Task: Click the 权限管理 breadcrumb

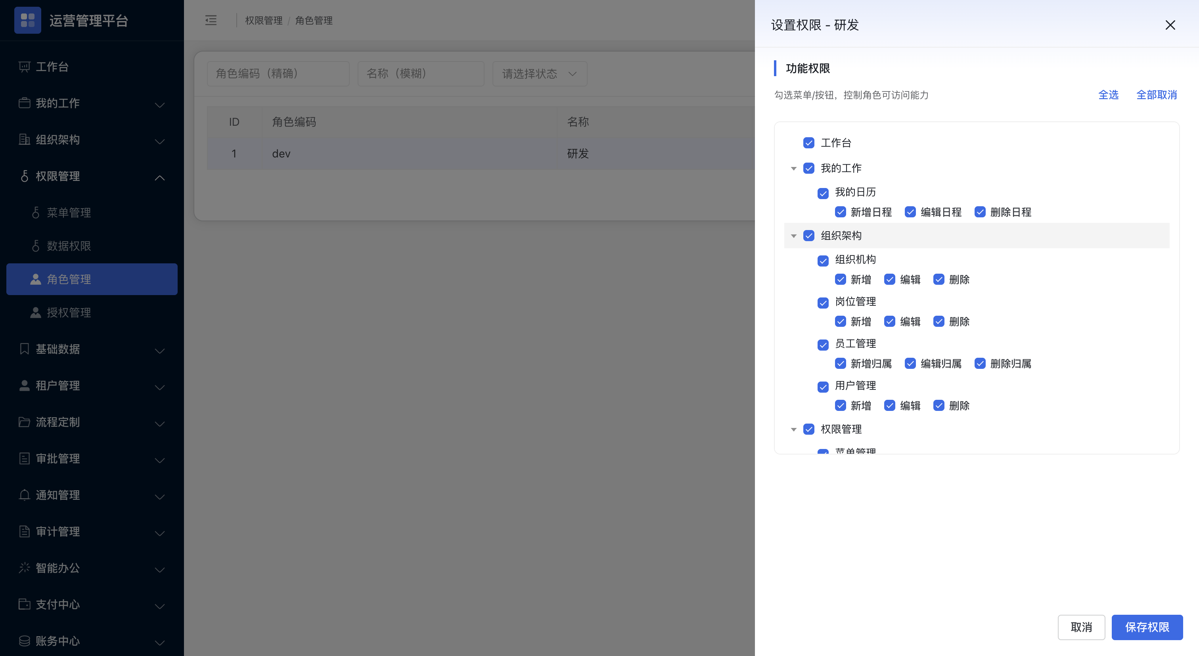Action: point(263,21)
